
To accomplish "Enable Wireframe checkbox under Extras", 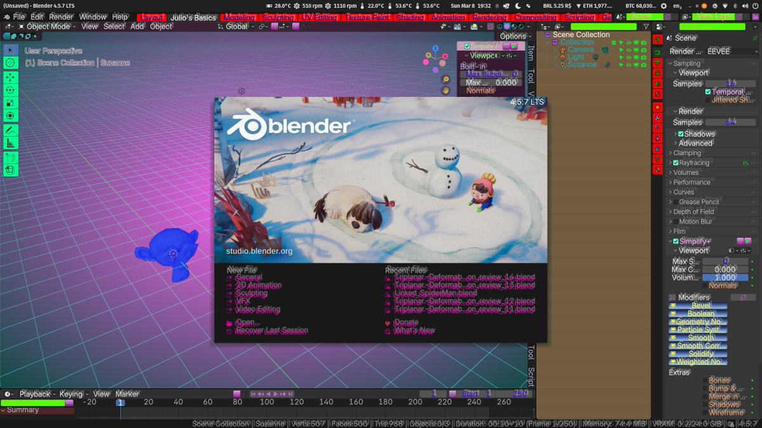I will coord(705,412).
